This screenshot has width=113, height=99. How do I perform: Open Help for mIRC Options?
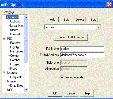pos(87,93)
